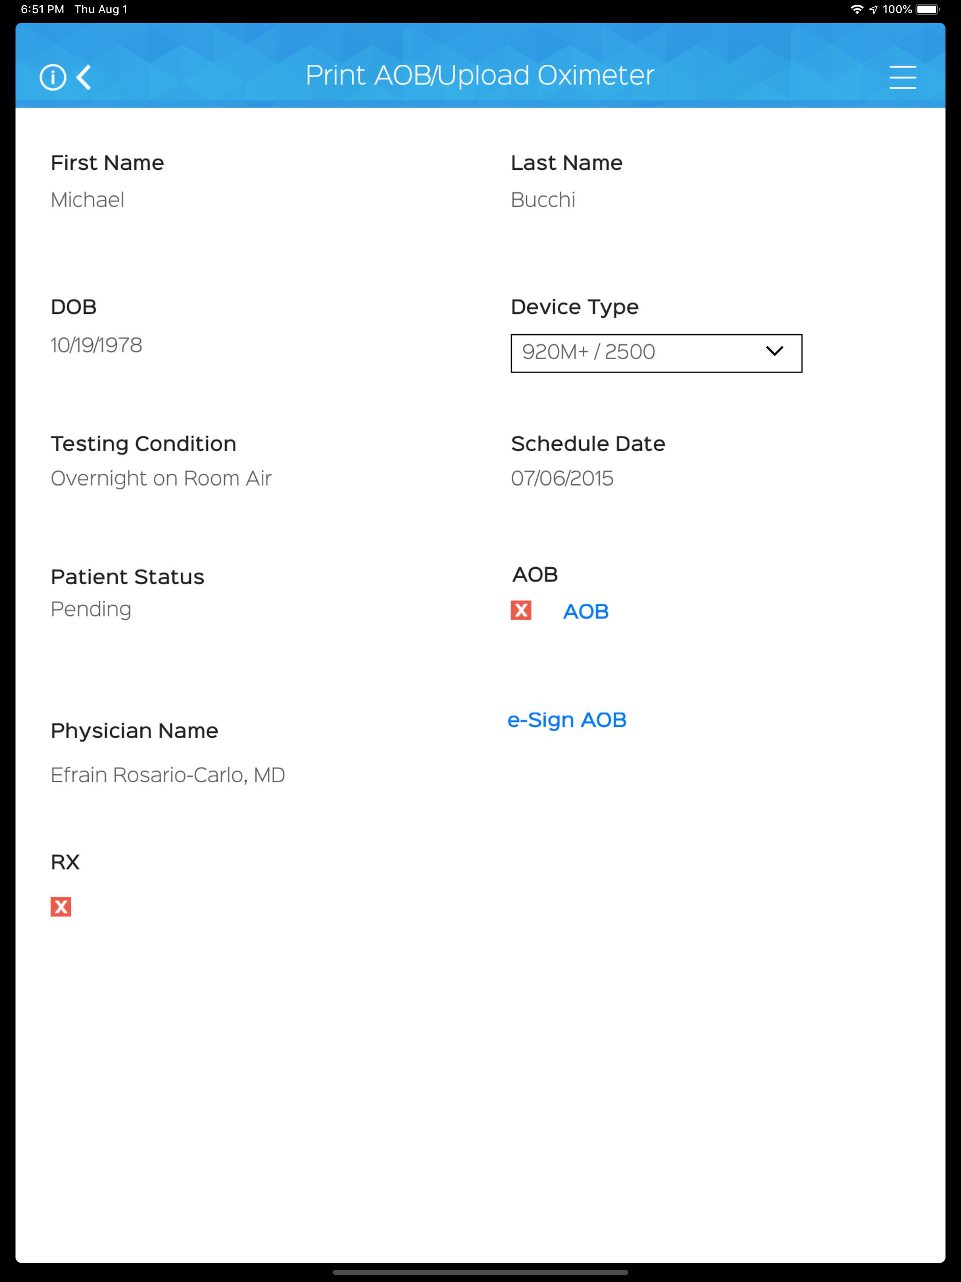Open the blue AOB link

pos(586,611)
